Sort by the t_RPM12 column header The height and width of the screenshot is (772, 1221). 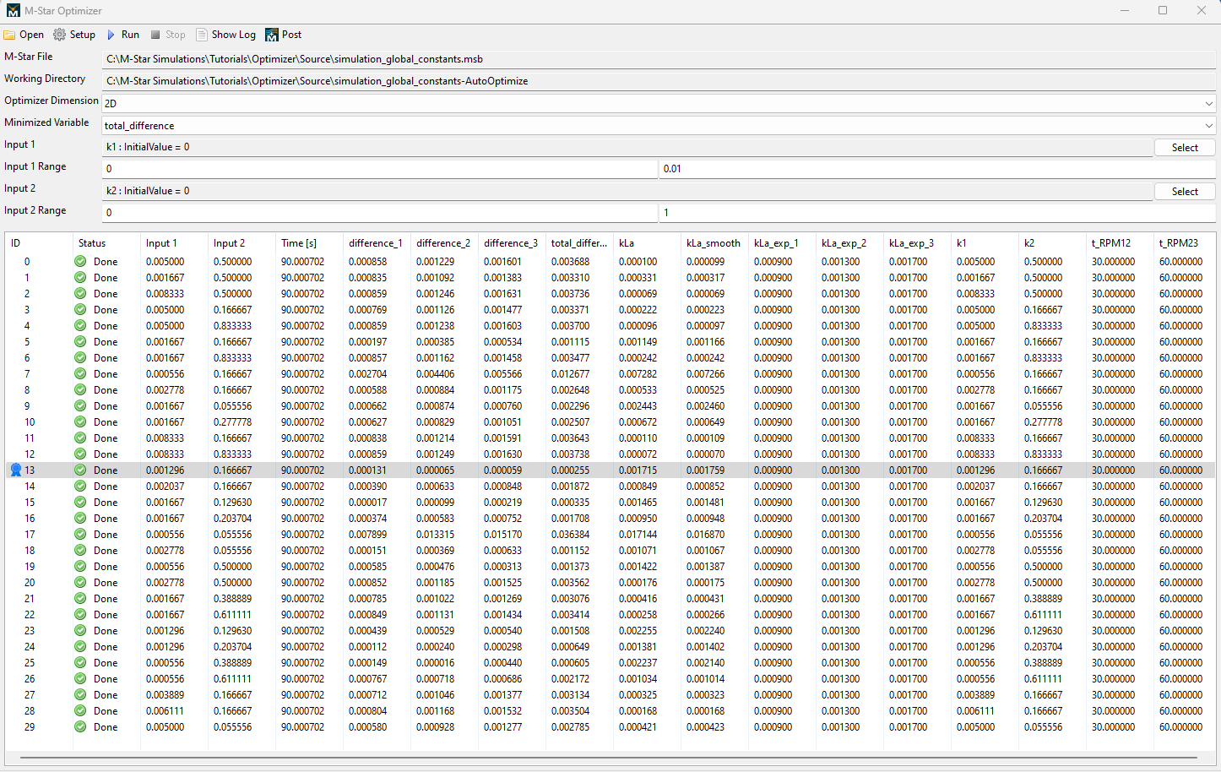tap(1120, 243)
